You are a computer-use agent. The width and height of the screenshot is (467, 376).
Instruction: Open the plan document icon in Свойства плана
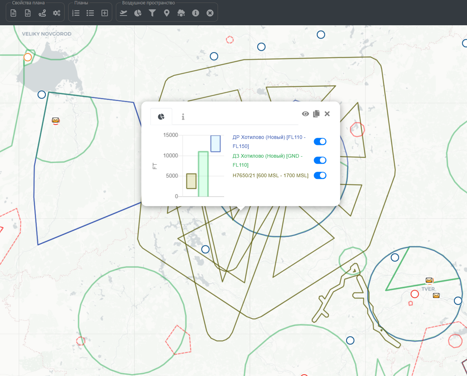[13, 13]
